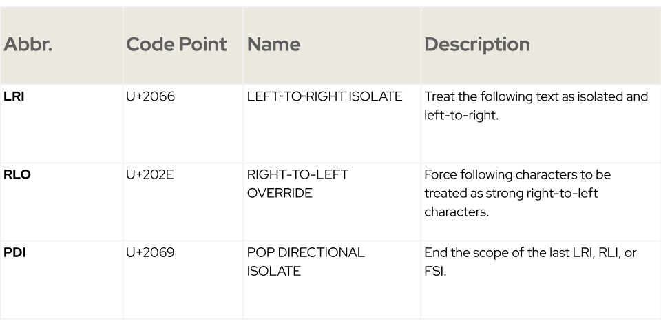The image size is (661, 326).
Task: Click 'left-to-right.' text in LRI description
Action: coord(461,116)
